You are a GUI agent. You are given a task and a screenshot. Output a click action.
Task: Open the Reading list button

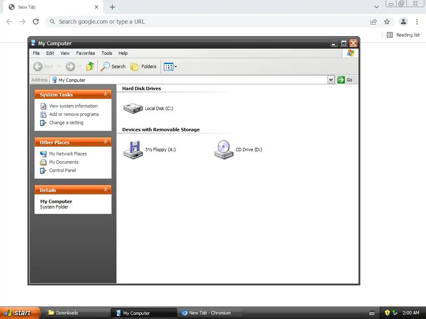tap(403, 35)
